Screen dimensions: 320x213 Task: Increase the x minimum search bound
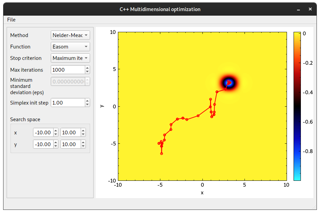click(x=56, y=131)
